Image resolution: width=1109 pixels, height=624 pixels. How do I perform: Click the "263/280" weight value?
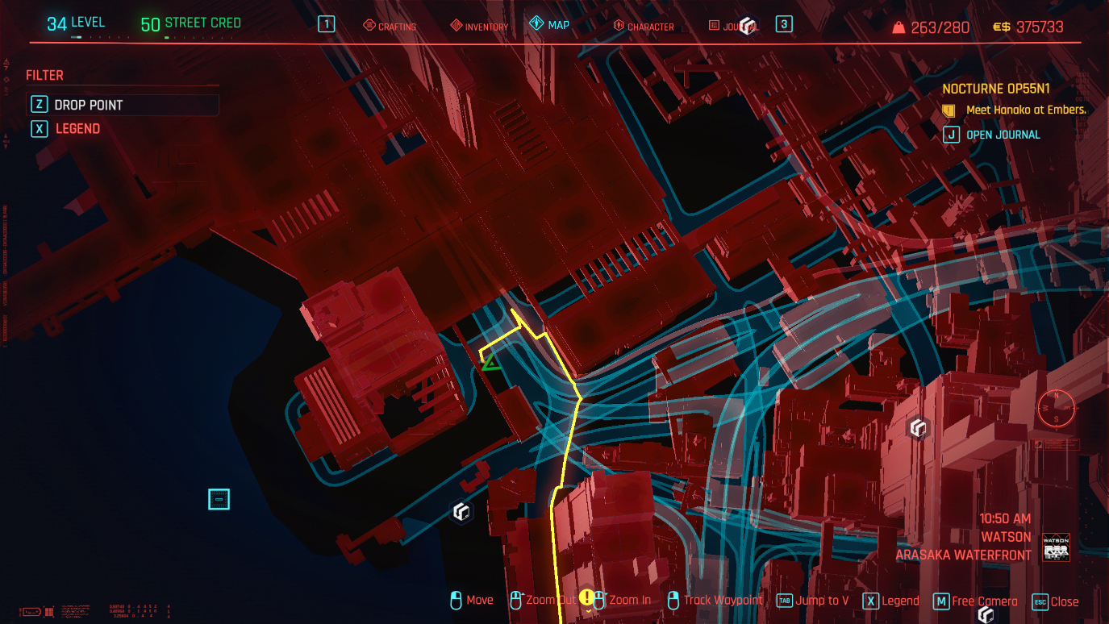[940, 27]
